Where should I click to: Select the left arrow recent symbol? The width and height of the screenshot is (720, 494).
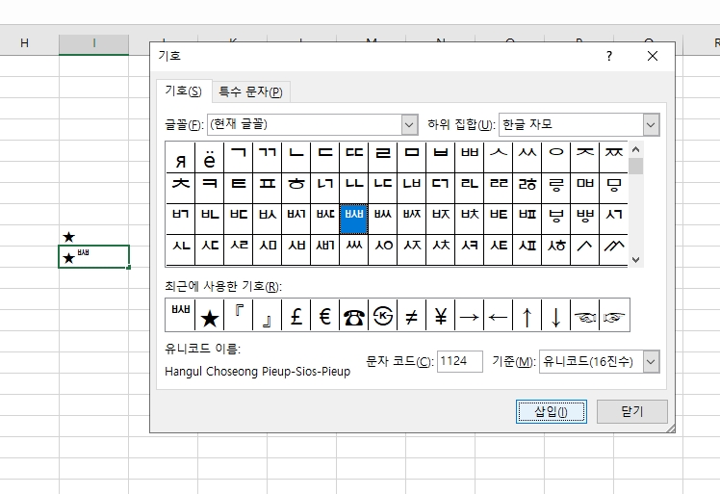tap(499, 315)
